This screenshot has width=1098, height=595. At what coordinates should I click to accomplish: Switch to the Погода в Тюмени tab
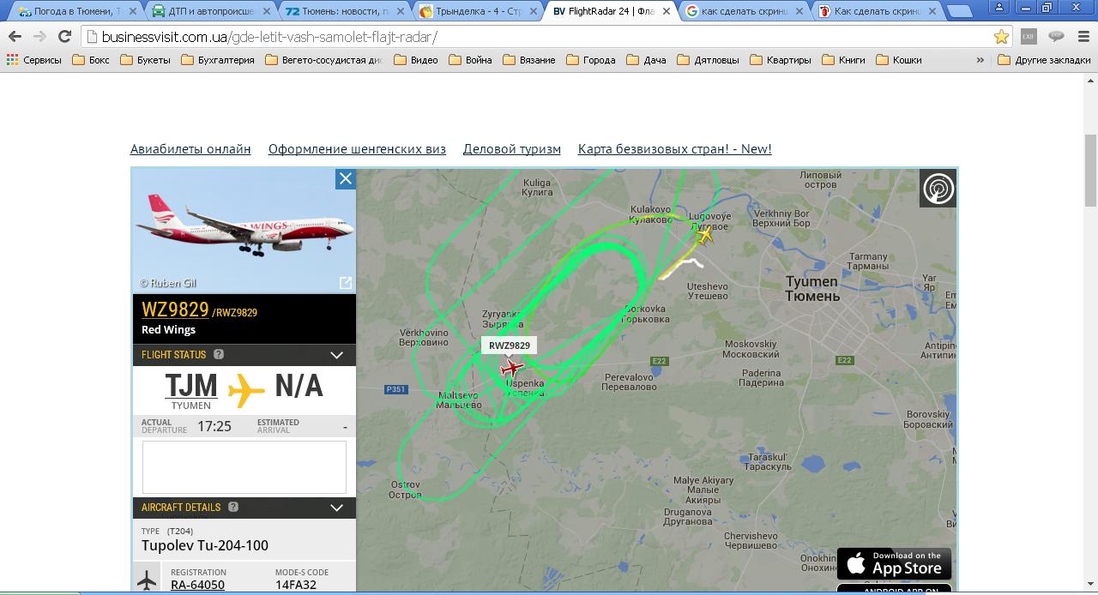click(75, 11)
